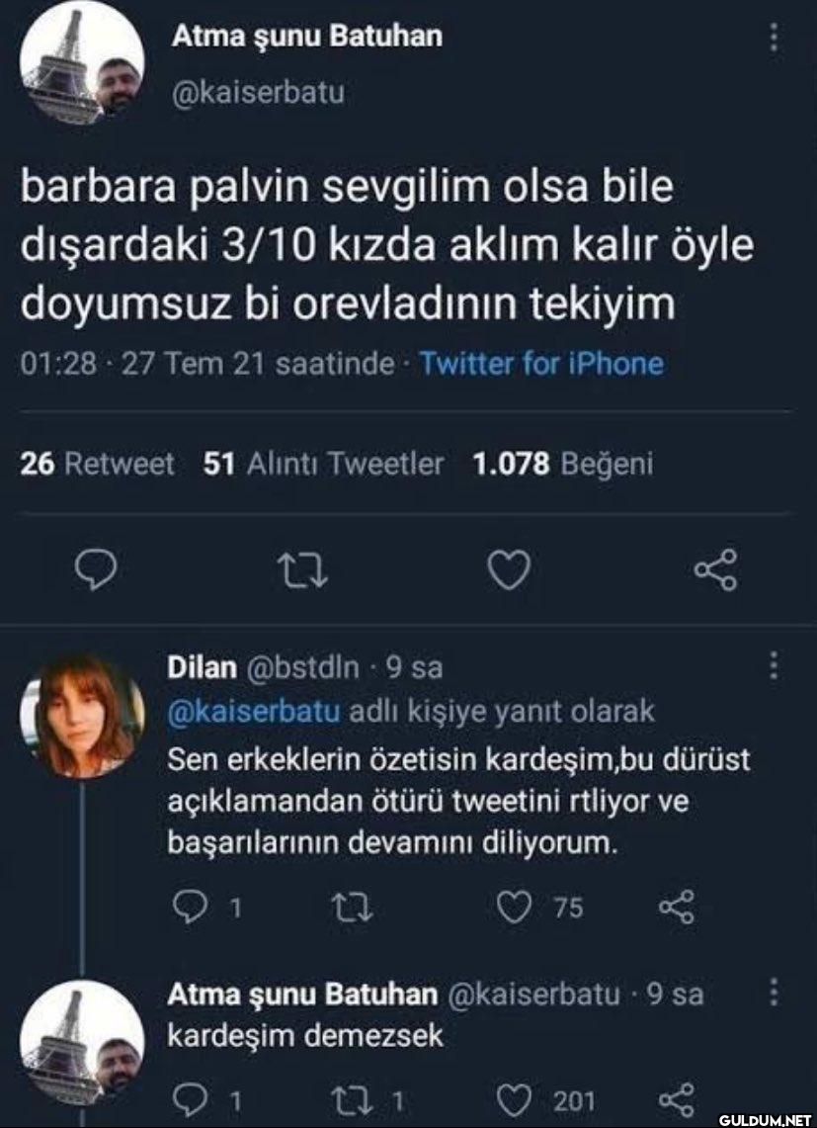Share Dilan's reply tweet

pyautogui.click(x=678, y=908)
